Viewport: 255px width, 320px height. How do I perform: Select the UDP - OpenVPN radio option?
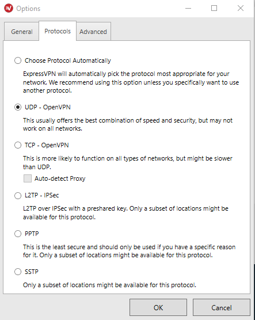click(18, 107)
